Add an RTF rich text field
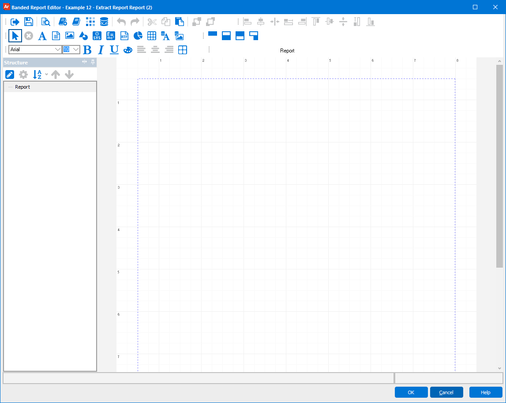Viewport: 506px width, 403px height. click(x=124, y=36)
